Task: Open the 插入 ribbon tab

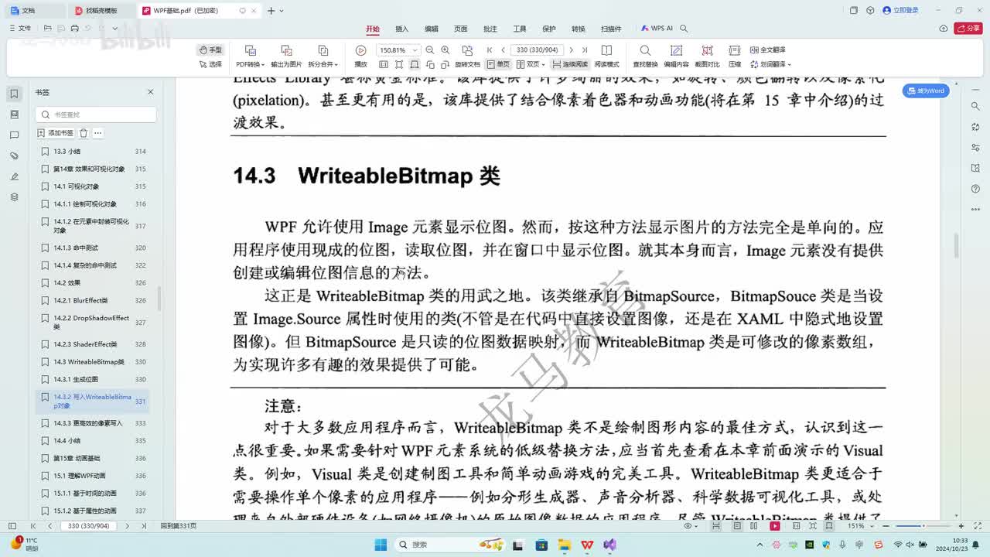Action: tap(402, 29)
